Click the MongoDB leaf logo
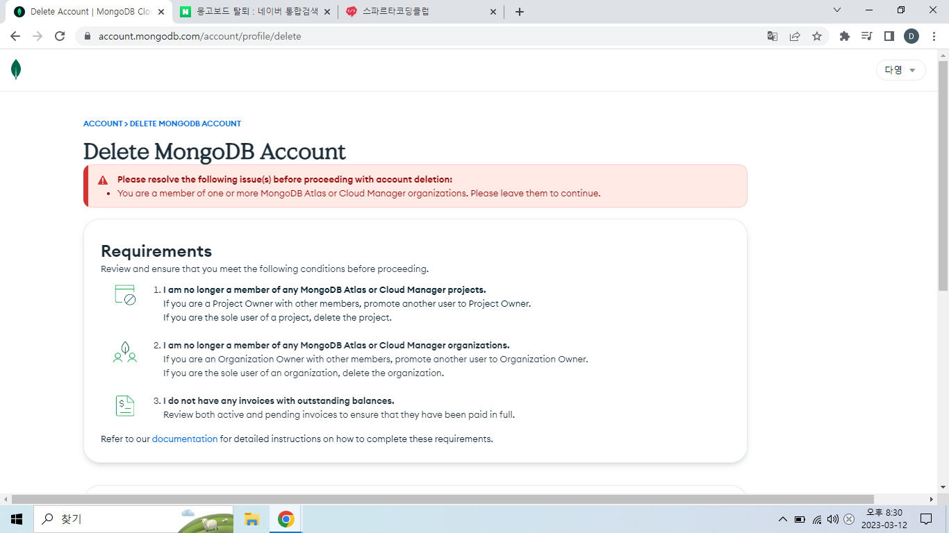The image size is (949, 533). click(x=16, y=69)
